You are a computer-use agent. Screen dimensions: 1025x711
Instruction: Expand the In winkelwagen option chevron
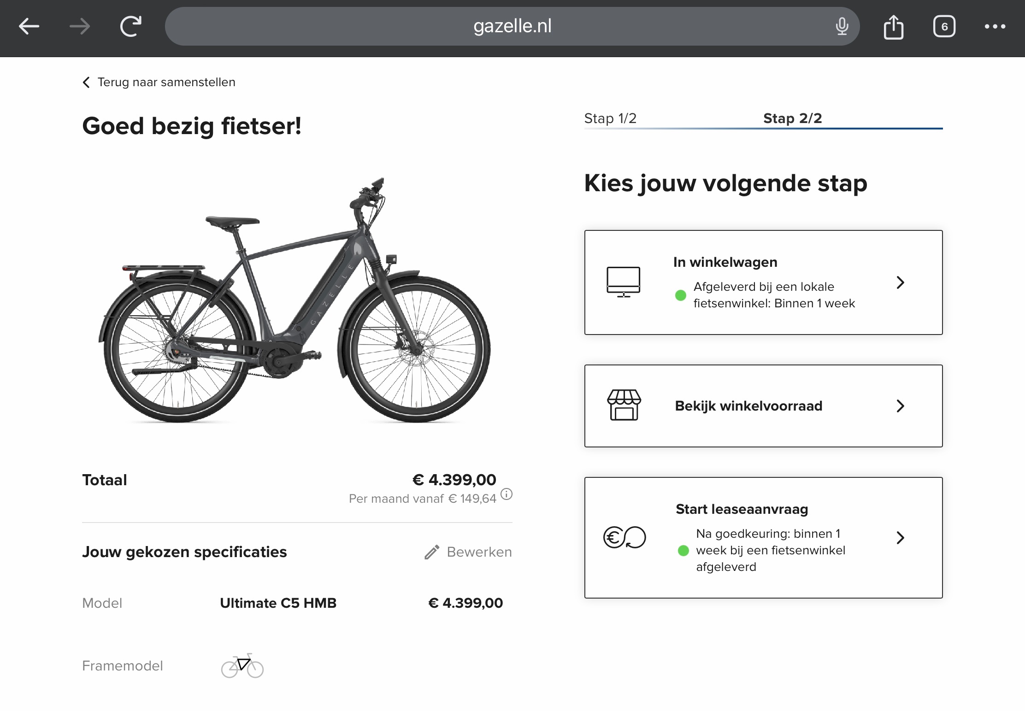(x=900, y=282)
